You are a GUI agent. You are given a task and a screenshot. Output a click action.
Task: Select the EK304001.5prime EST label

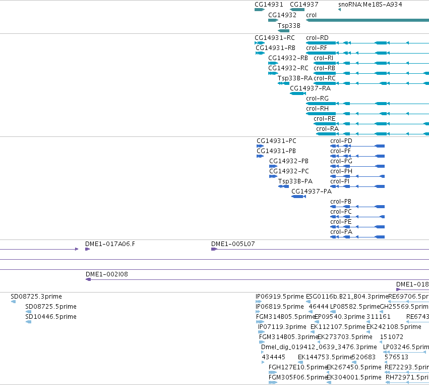pos(354,377)
